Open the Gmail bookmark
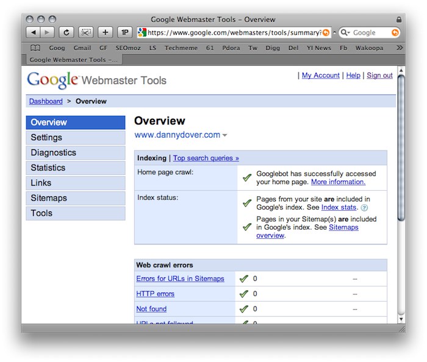This screenshot has height=362, width=427. click(82, 48)
